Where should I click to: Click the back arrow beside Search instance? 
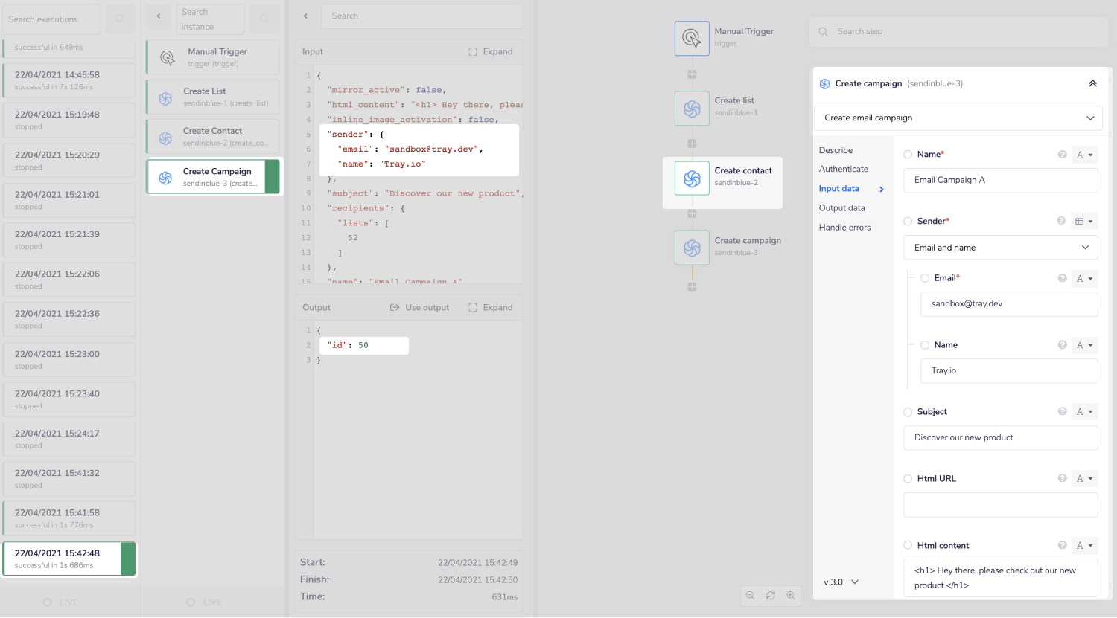point(159,16)
